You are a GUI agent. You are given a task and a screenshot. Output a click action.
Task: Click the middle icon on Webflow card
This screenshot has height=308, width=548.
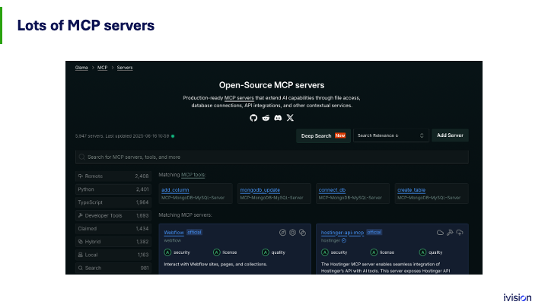(292, 233)
